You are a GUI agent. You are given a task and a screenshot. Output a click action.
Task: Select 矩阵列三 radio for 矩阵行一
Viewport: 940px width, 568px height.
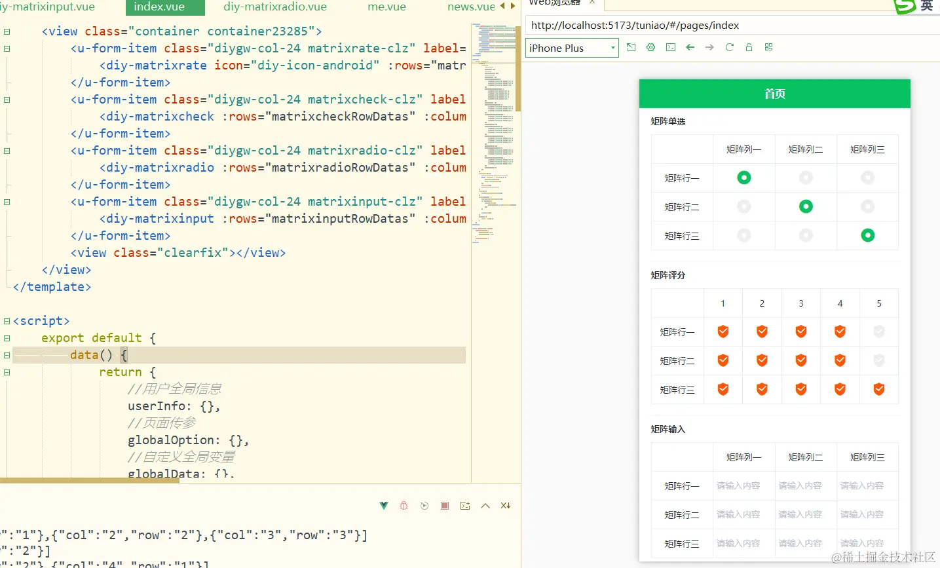868,178
